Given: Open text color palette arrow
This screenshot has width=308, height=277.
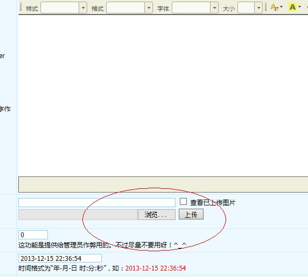Looking at the screenshot, I should 281,7.
